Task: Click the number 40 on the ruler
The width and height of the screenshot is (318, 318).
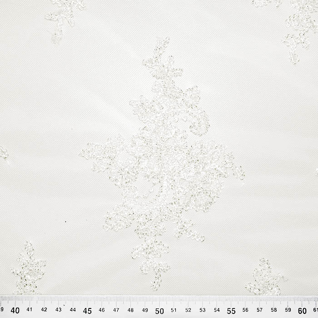Action: point(15,311)
